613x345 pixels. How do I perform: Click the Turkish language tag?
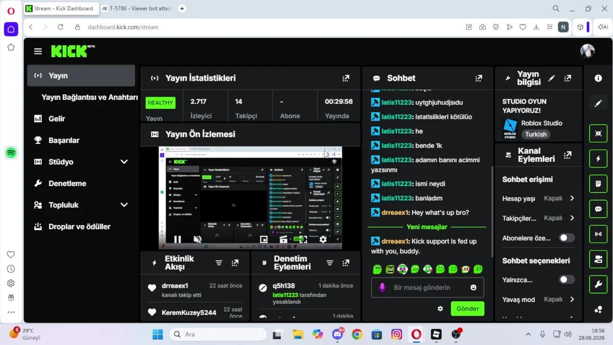coord(535,135)
